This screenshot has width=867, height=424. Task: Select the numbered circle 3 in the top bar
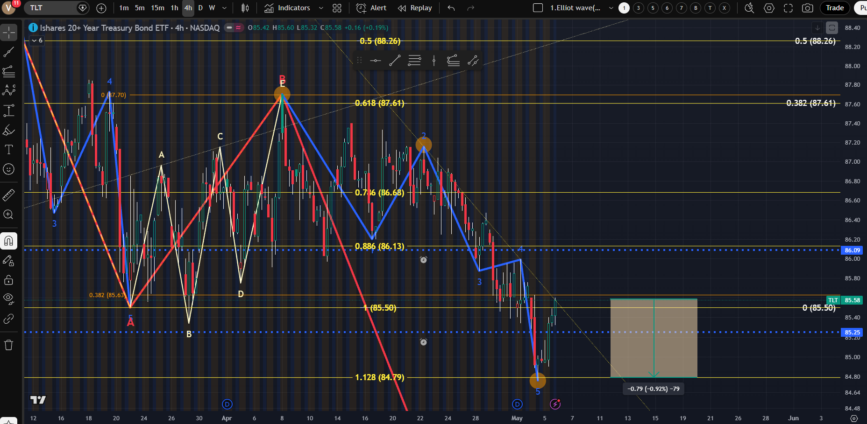[639, 8]
